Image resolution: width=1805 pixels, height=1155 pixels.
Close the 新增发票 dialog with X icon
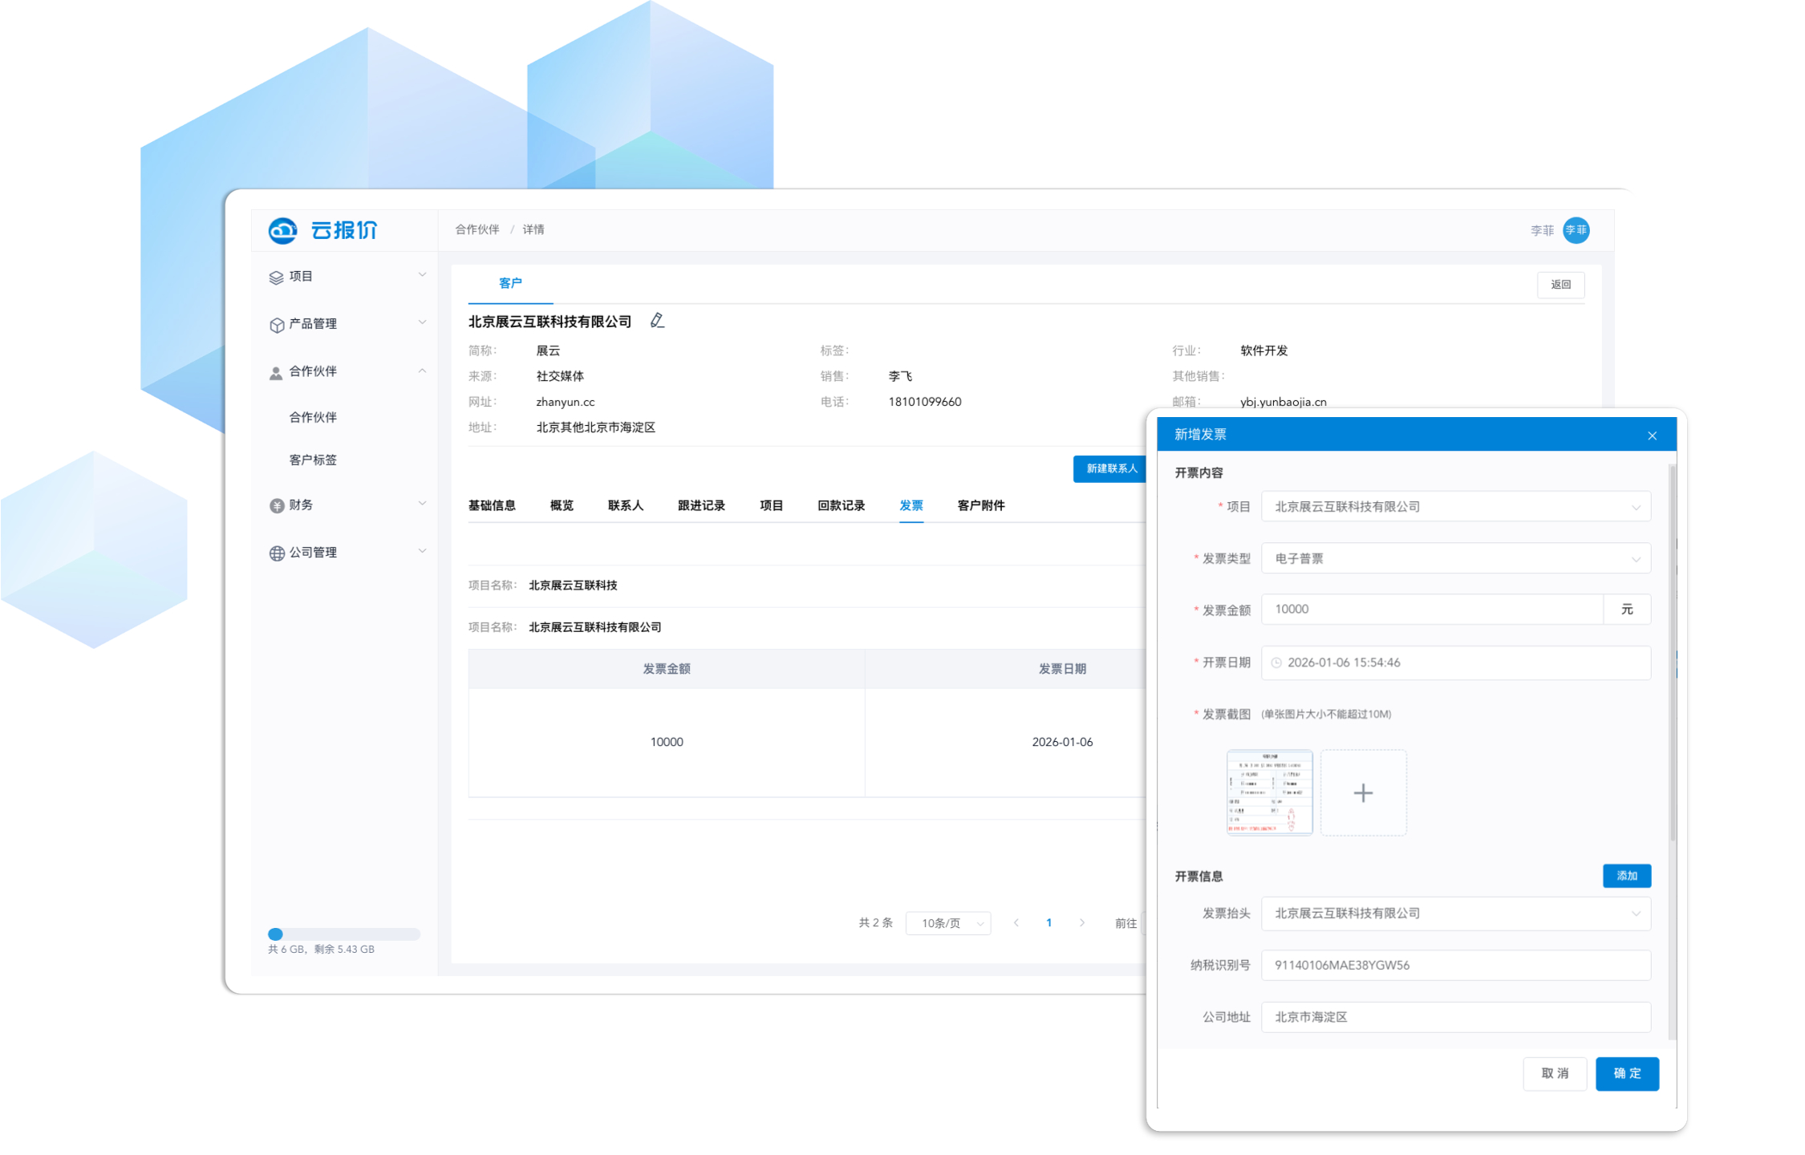(x=1652, y=436)
